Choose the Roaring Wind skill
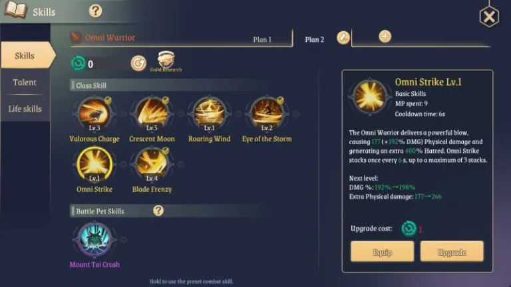 click(209, 113)
